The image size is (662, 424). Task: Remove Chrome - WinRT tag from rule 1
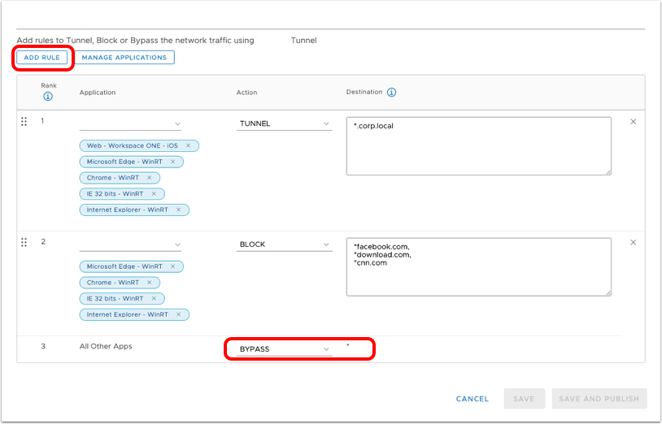tap(150, 178)
